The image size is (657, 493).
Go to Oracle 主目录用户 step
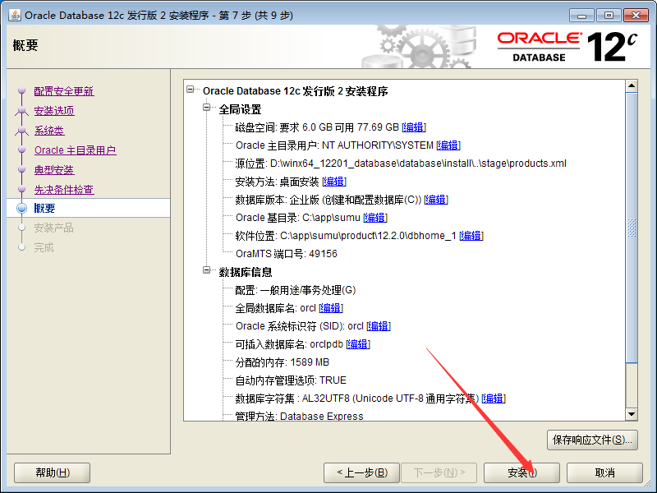[76, 150]
